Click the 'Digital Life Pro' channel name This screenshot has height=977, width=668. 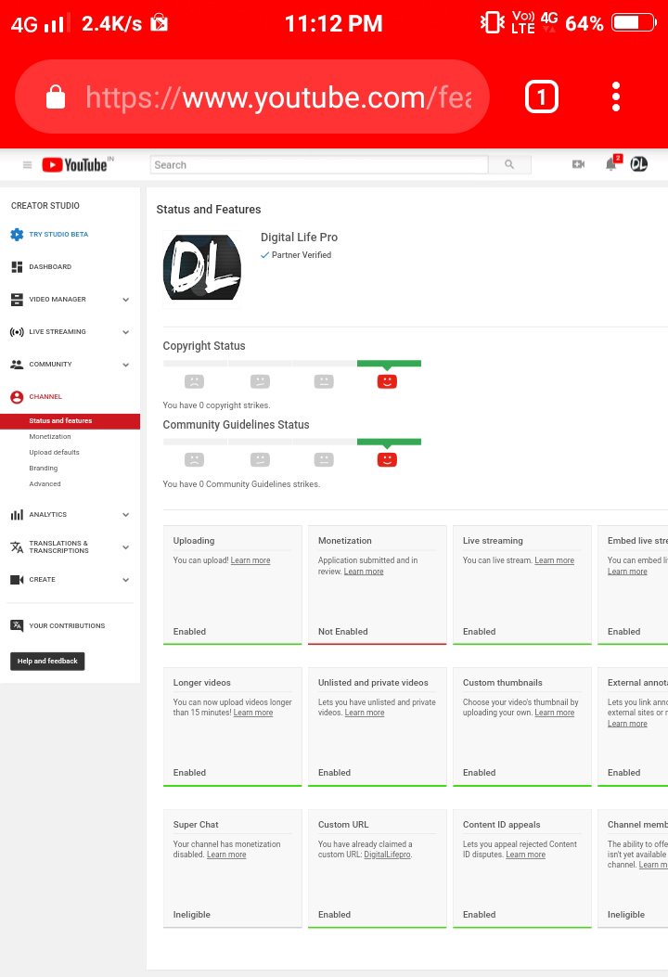coord(299,237)
